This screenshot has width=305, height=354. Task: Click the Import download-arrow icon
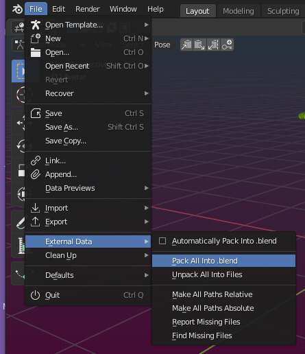click(x=35, y=208)
